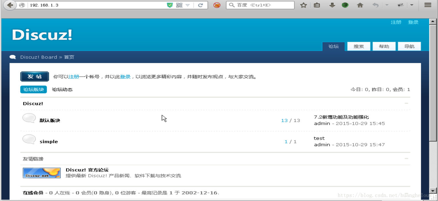Image resolution: width=438 pixels, height=201 pixels.
Task: Click admin author in the 15:45 post
Action: tap(322, 124)
